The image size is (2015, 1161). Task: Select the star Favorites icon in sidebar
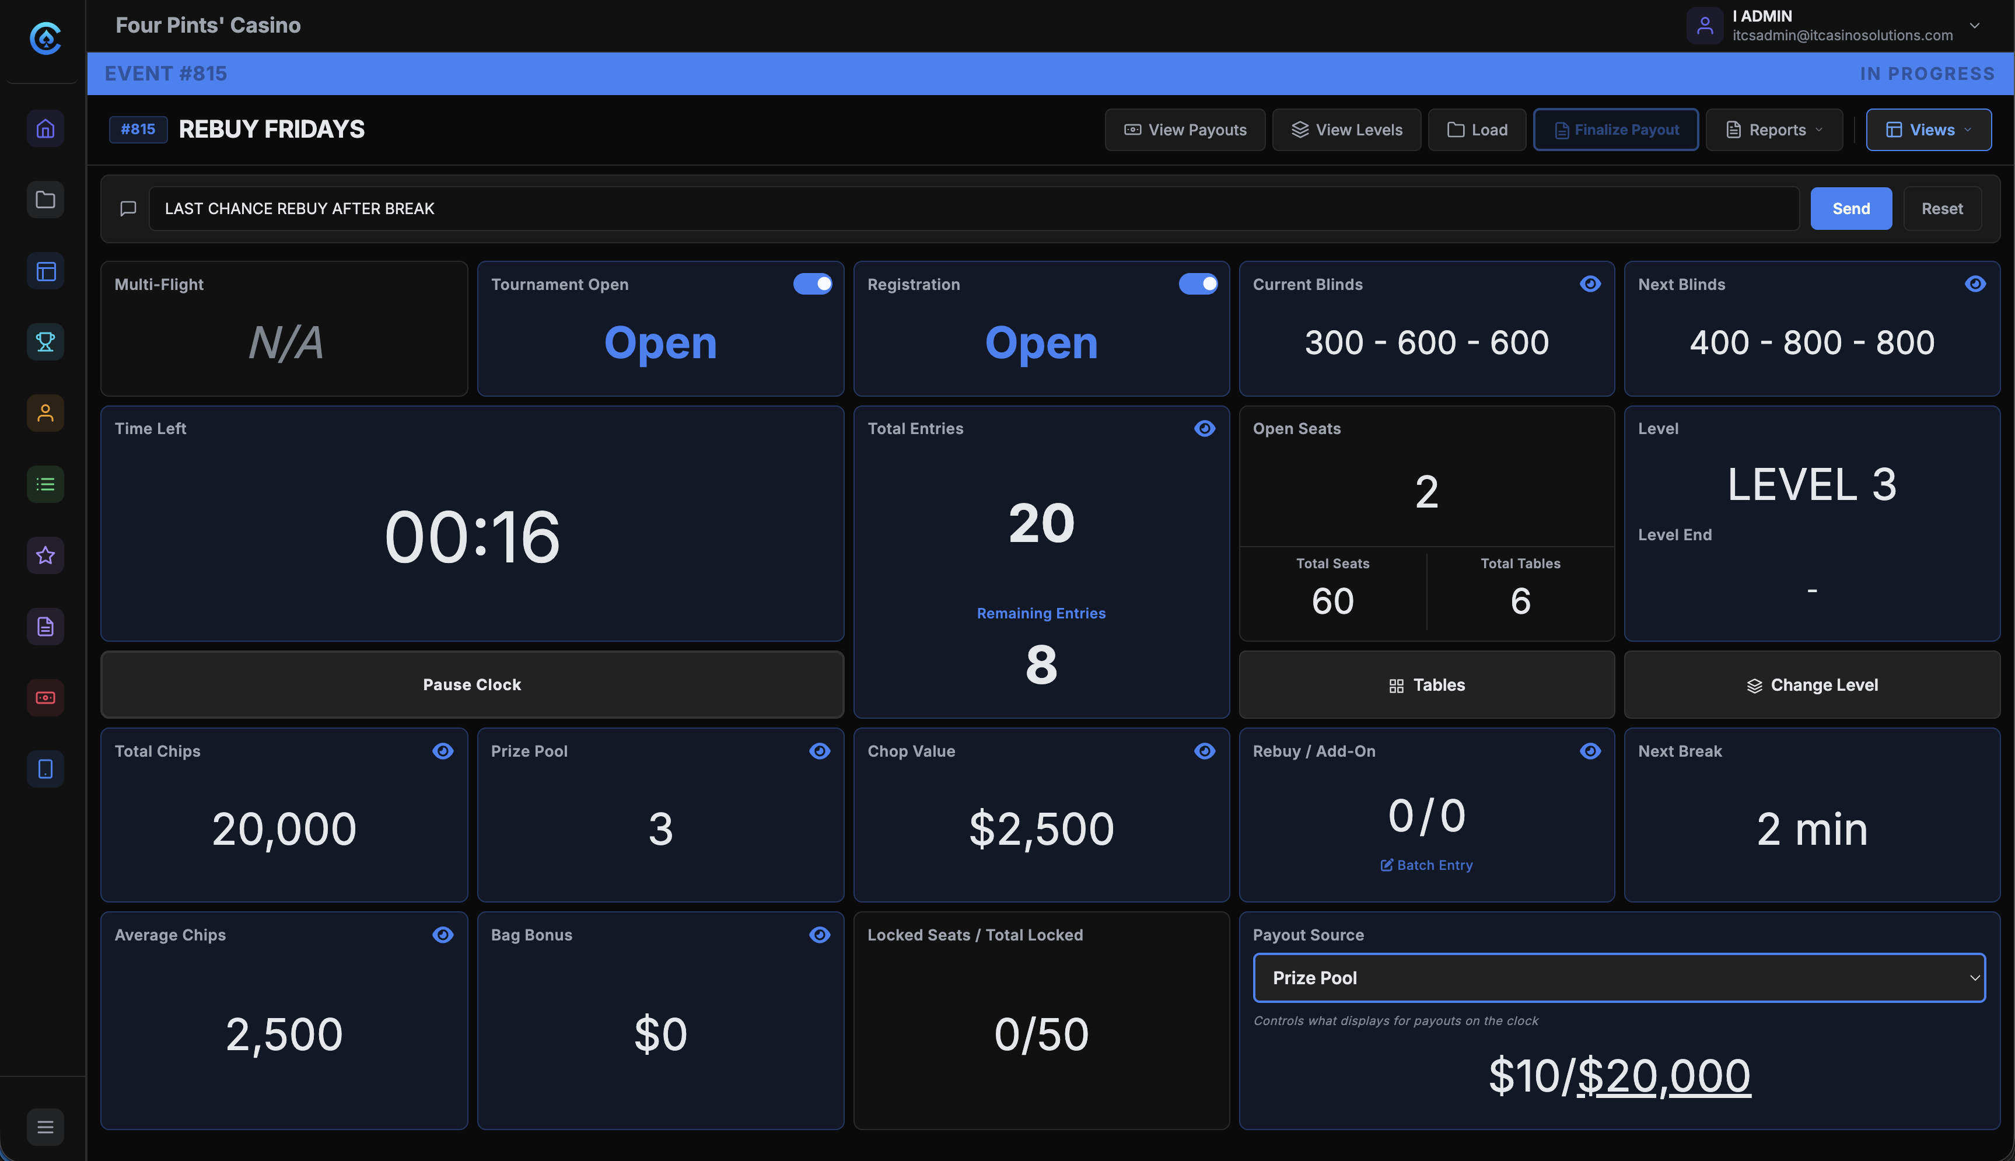click(x=45, y=555)
